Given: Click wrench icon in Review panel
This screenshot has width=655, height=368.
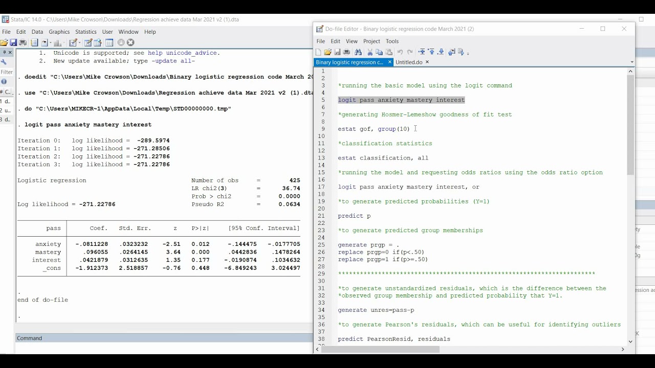Looking at the screenshot, I should coord(4,62).
